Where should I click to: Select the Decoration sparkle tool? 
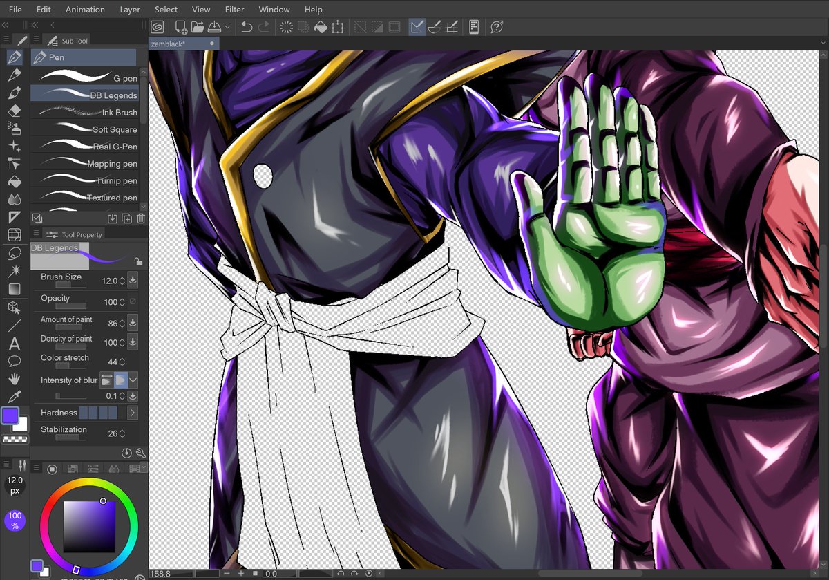click(15, 146)
